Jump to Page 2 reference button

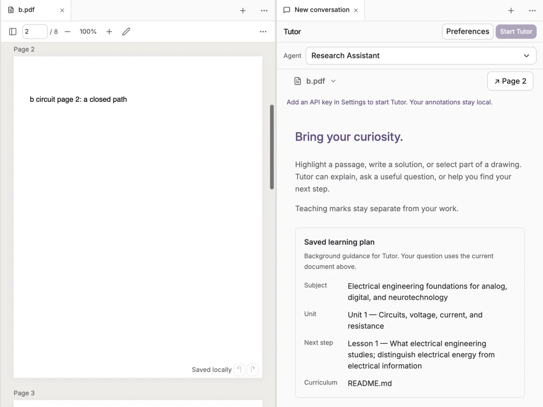510,81
